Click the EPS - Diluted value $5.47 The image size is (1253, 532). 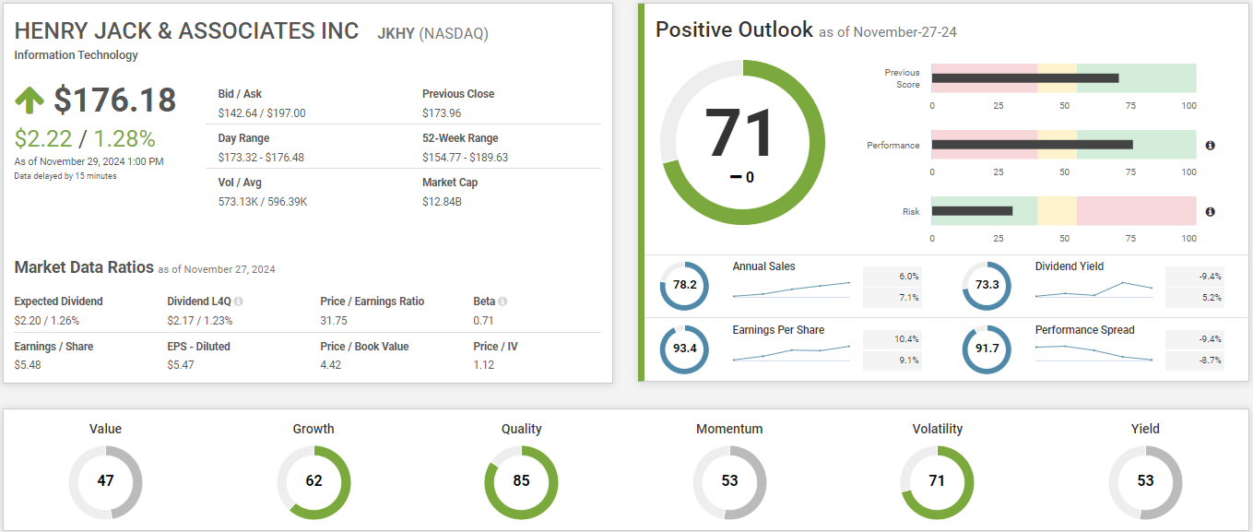(181, 365)
